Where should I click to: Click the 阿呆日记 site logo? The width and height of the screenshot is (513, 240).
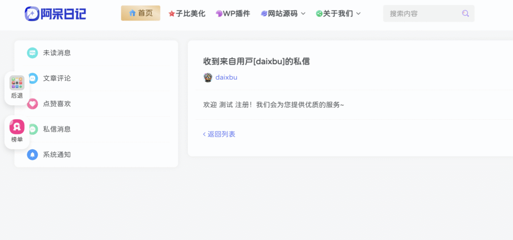(55, 14)
